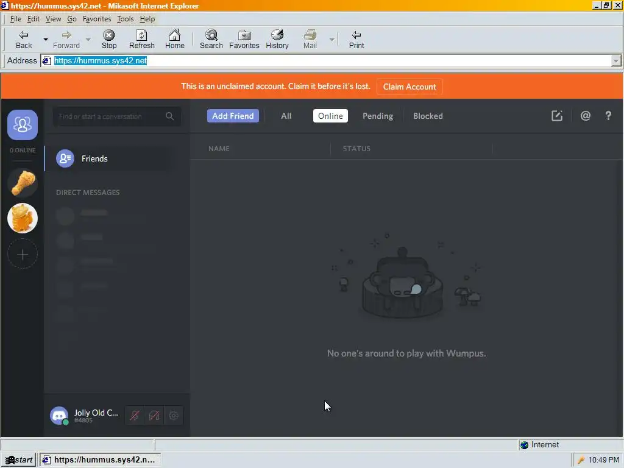Open the Search toolbar button
624x468 pixels.
[x=211, y=40]
